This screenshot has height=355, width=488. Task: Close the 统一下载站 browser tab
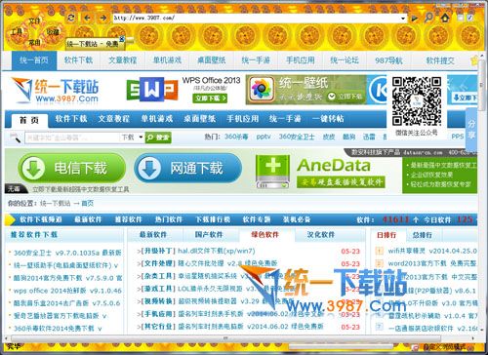pyautogui.click(x=122, y=39)
